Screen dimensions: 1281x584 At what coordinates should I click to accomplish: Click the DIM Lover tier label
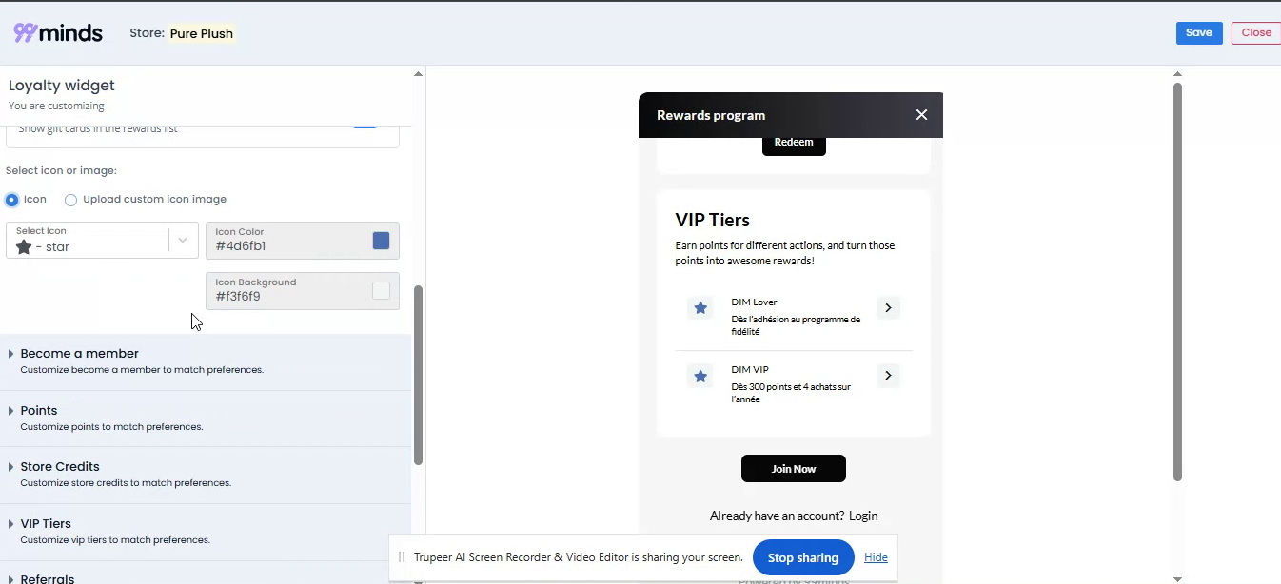[755, 302]
